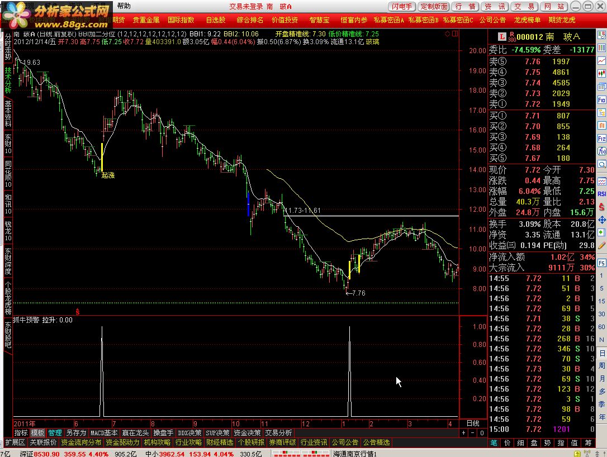Image resolution: width=607 pixels, height=457 pixels.
Task: Open the line chart icon in right toolbar
Action: pos(601,60)
